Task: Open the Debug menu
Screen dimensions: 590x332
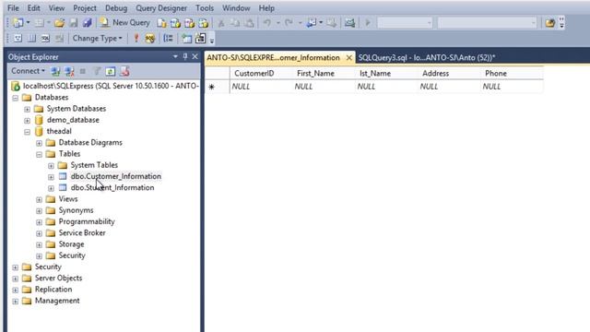Action: click(116, 8)
